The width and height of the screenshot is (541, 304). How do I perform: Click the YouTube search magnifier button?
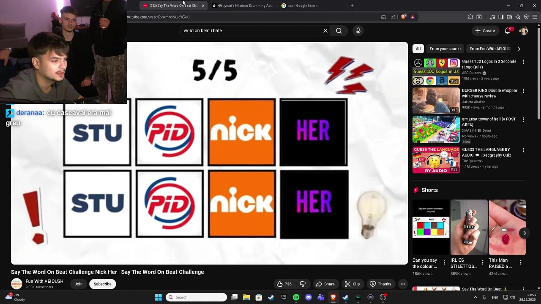(x=339, y=30)
